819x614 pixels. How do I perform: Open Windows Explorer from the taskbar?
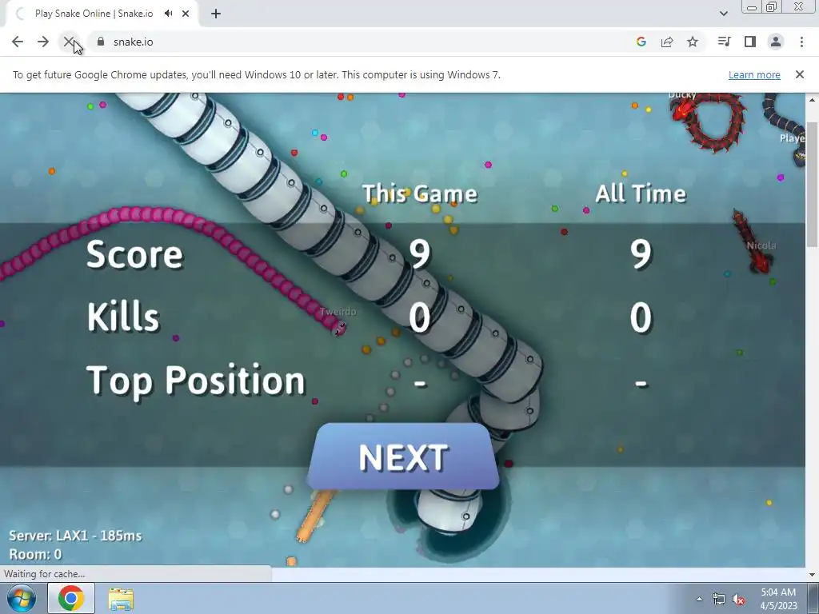[x=122, y=599]
